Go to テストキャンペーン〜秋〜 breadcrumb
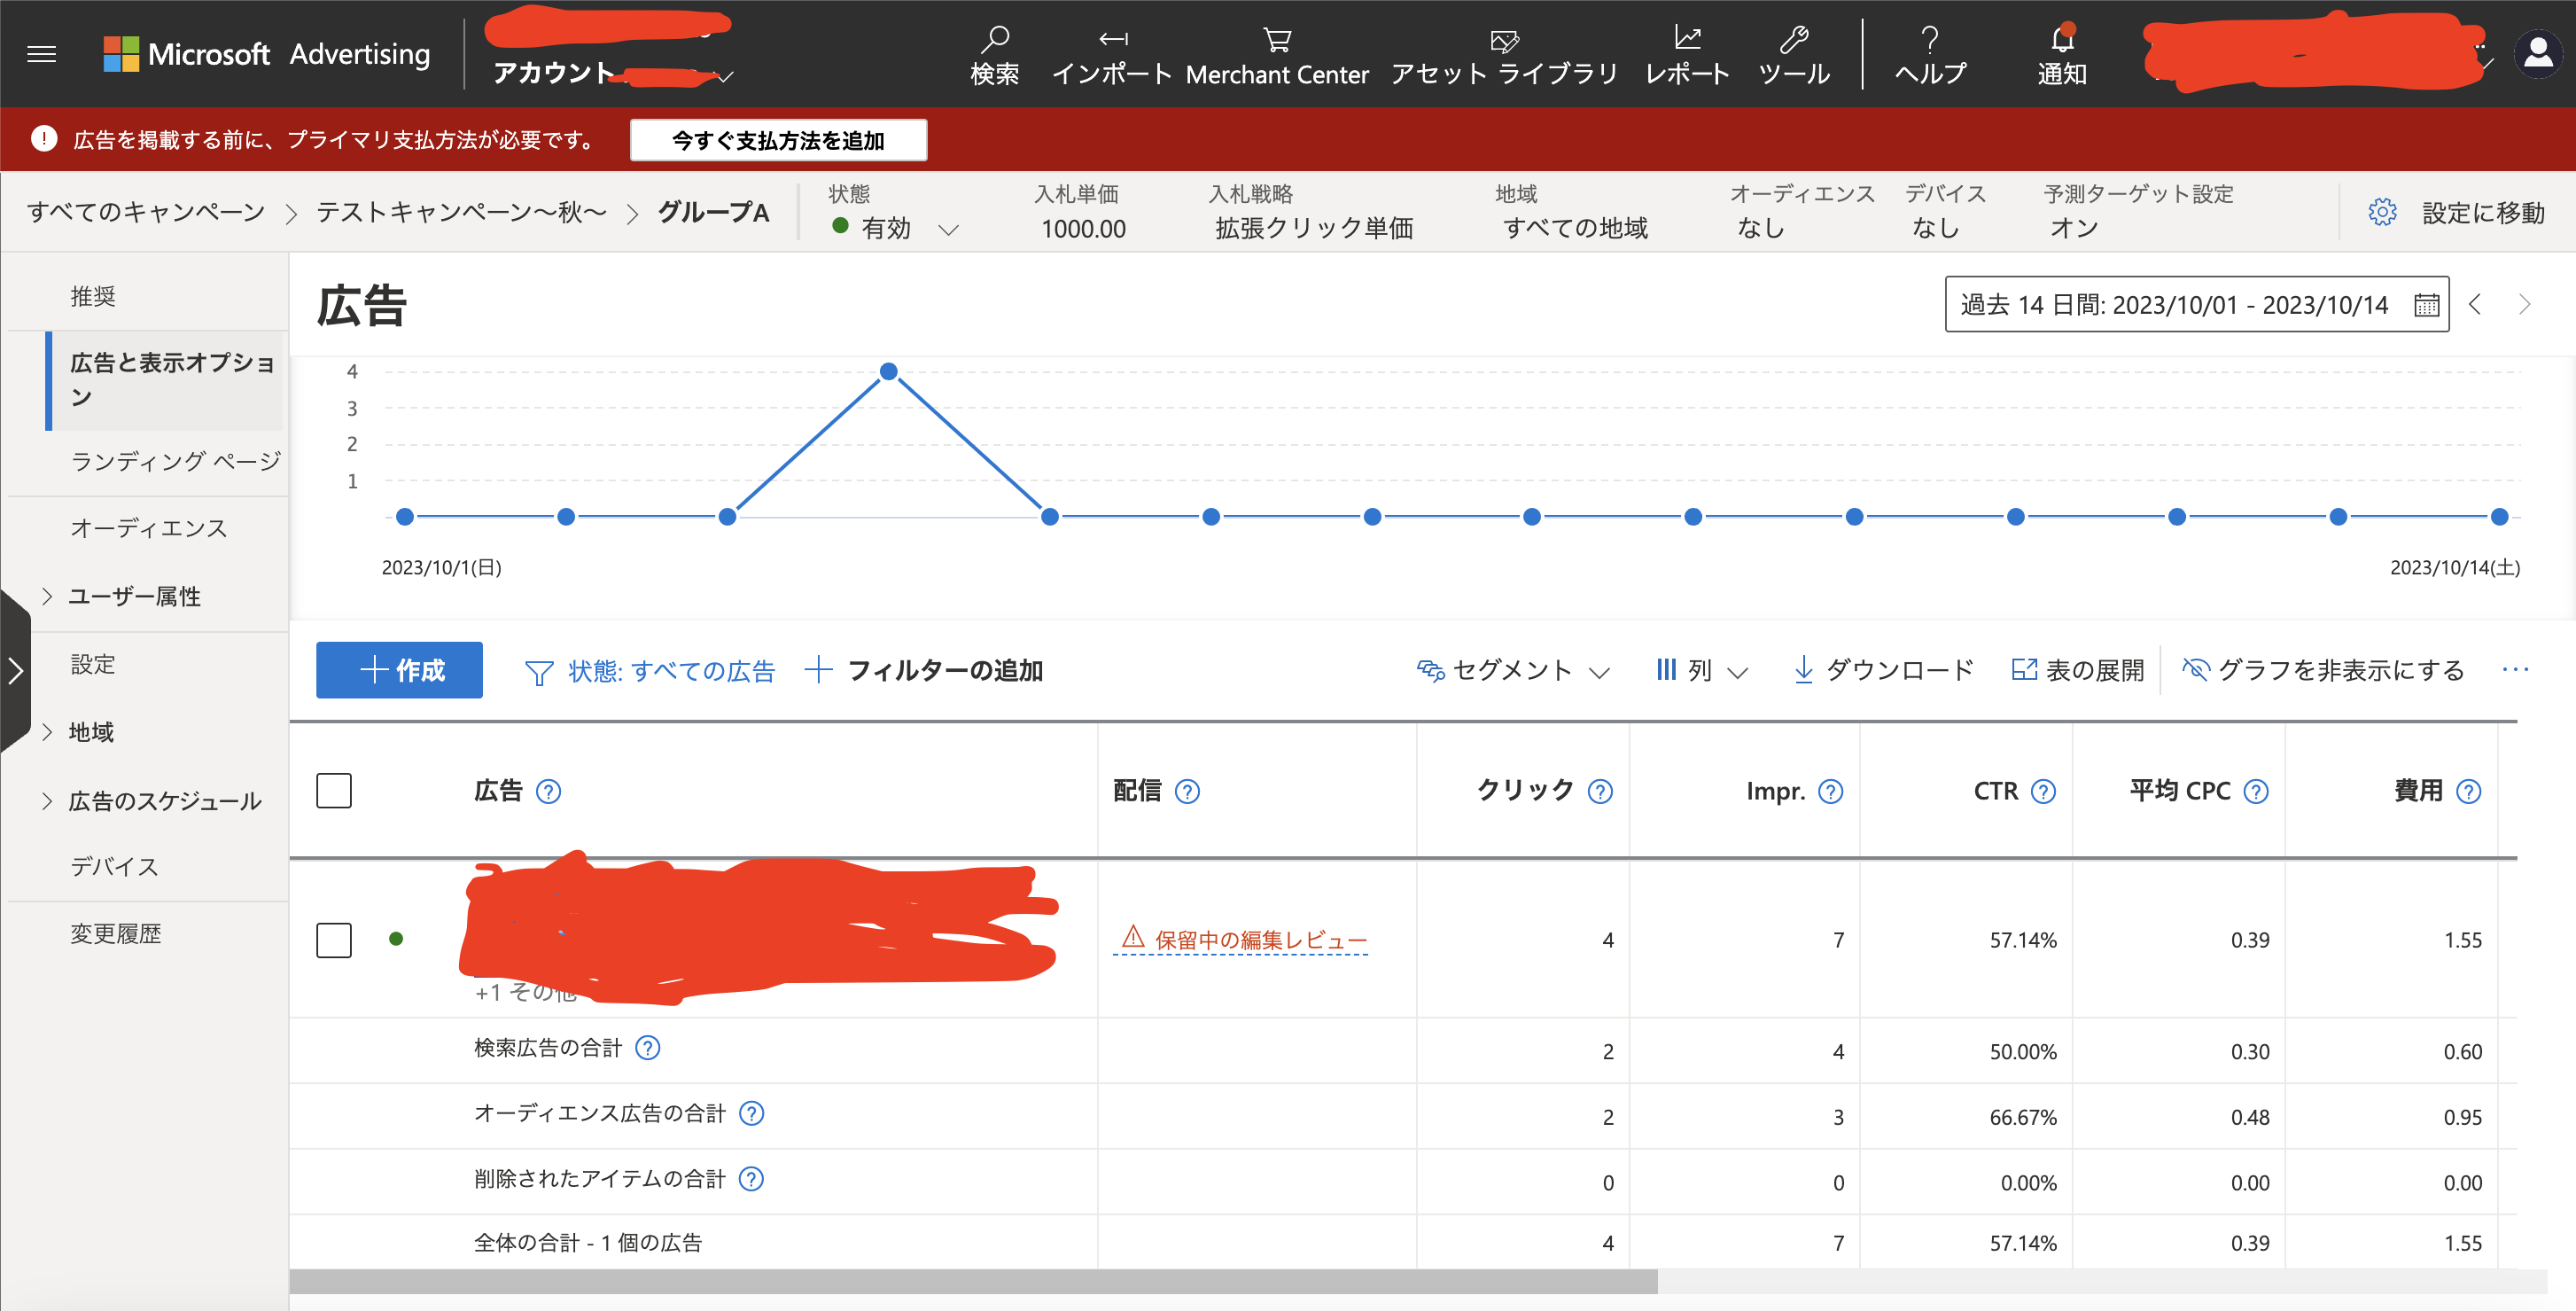The width and height of the screenshot is (2576, 1311). pos(461,212)
